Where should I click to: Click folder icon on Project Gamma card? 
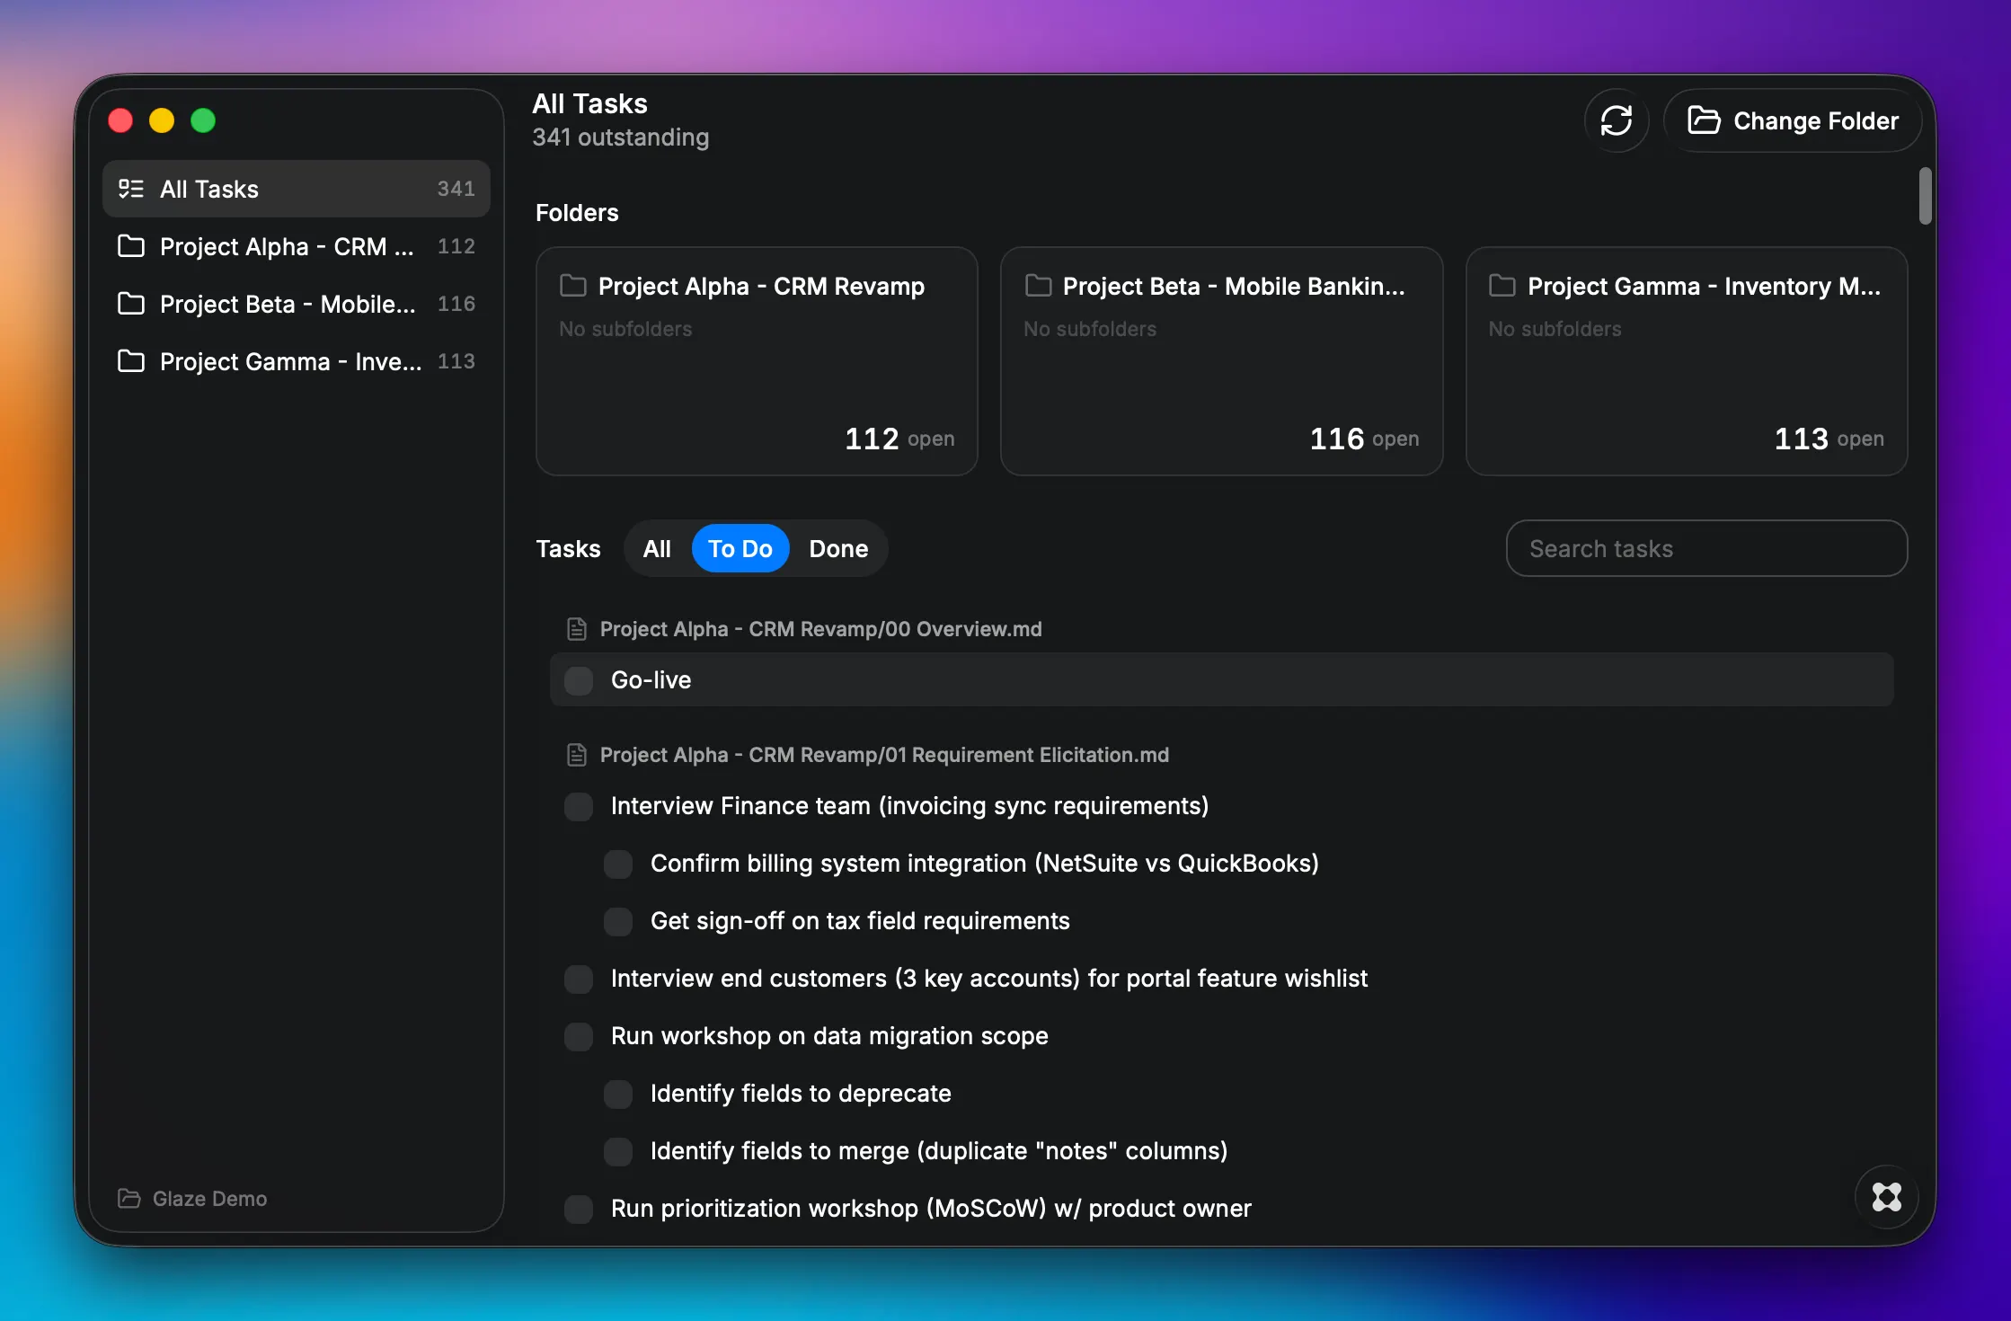(x=1502, y=286)
